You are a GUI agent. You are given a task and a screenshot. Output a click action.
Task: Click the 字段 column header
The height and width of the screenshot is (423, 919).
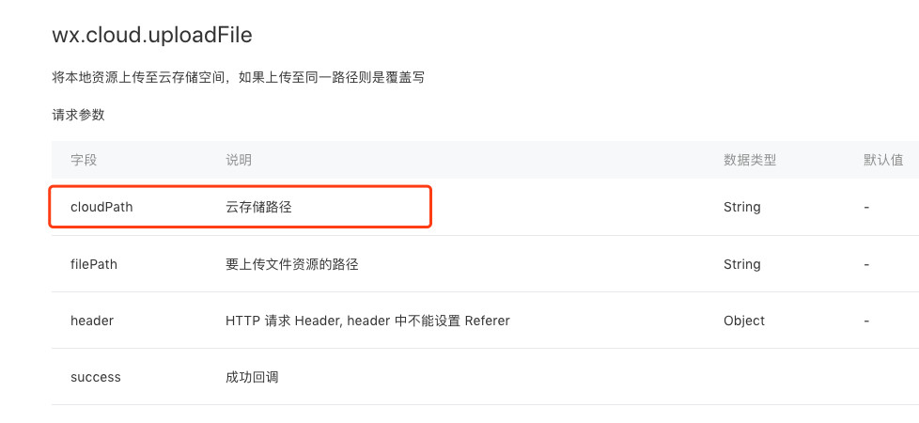point(84,160)
